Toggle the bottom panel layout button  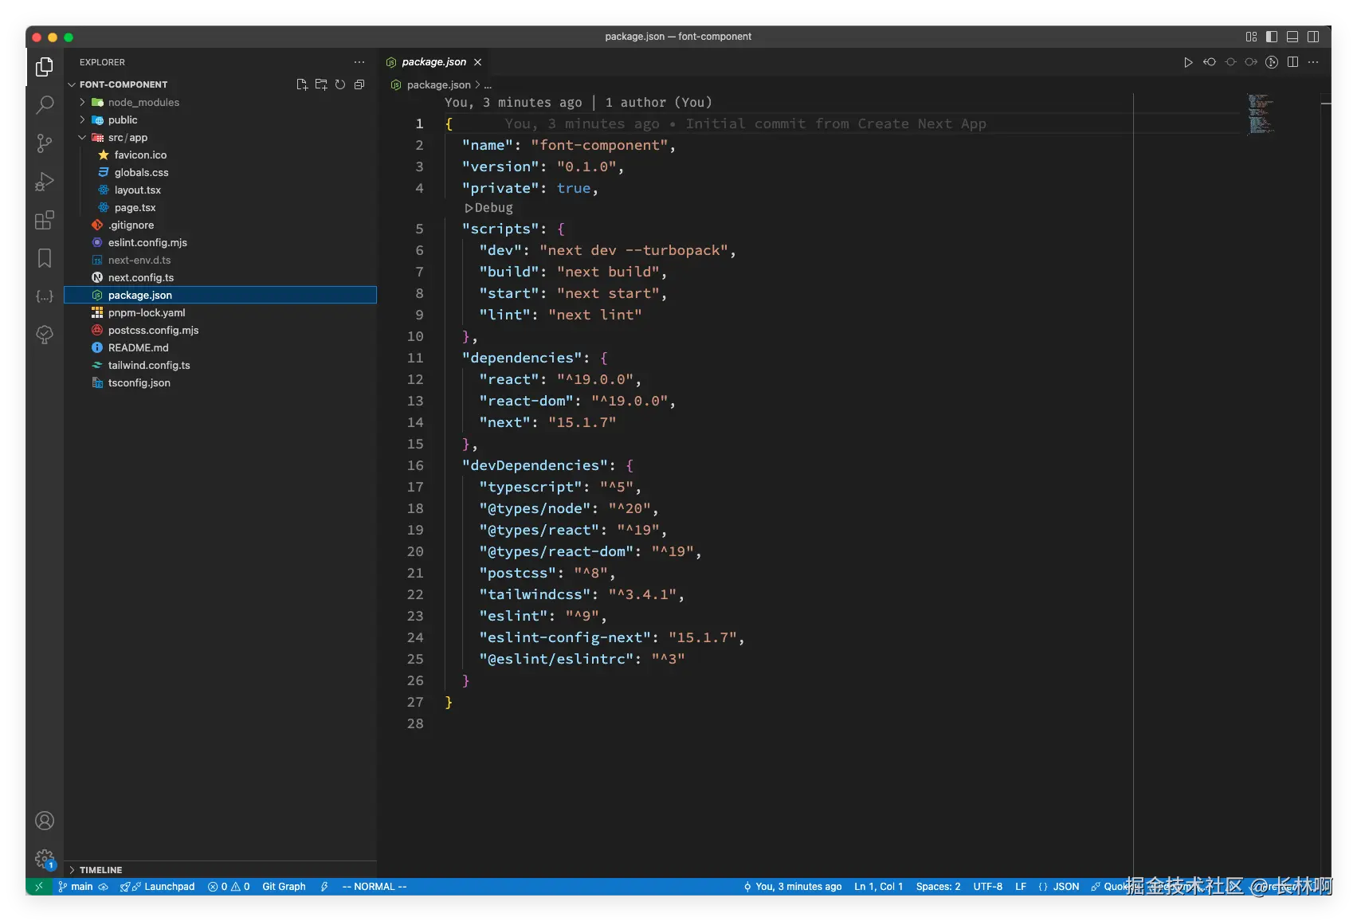tap(1292, 37)
